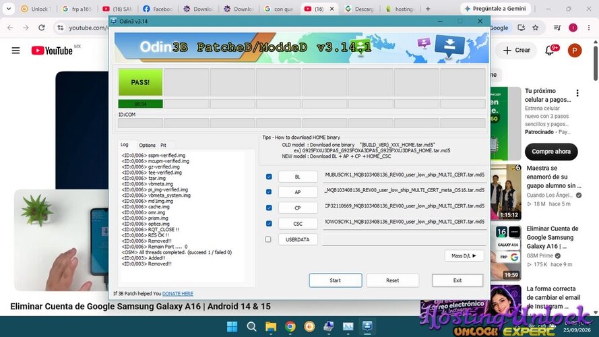Open new Chrome tab with plus icon
This screenshot has width=599, height=337.
coord(428,9)
